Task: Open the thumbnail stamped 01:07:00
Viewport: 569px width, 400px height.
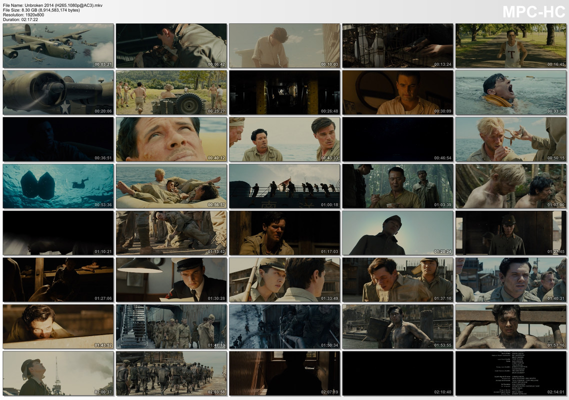Action: (x=511, y=186)
